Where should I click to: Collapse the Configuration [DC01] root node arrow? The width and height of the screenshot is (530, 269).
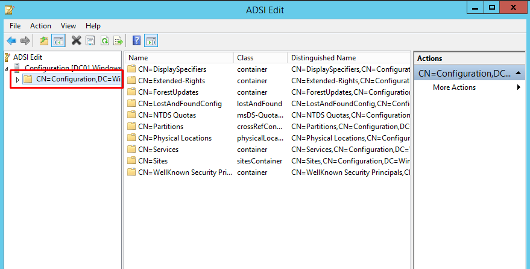(7, 69)
